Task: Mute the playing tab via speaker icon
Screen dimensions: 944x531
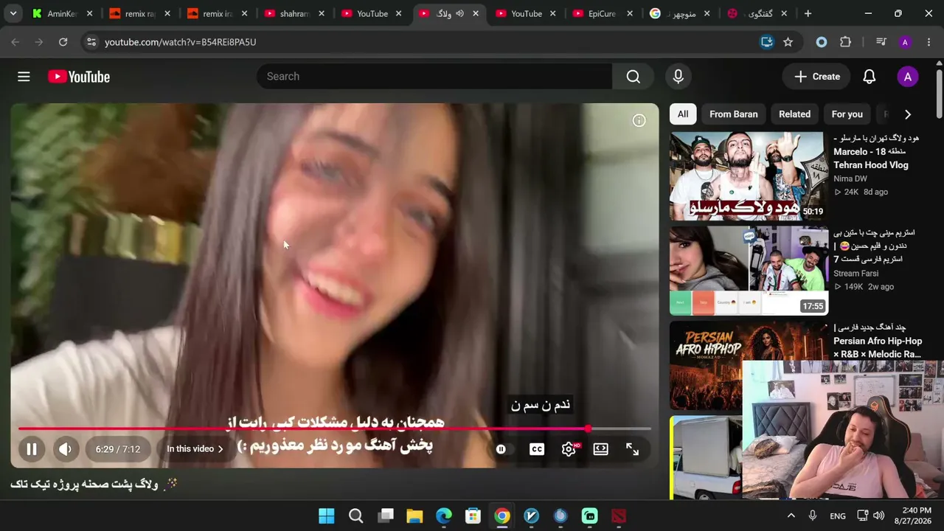Action: (460, 13)
